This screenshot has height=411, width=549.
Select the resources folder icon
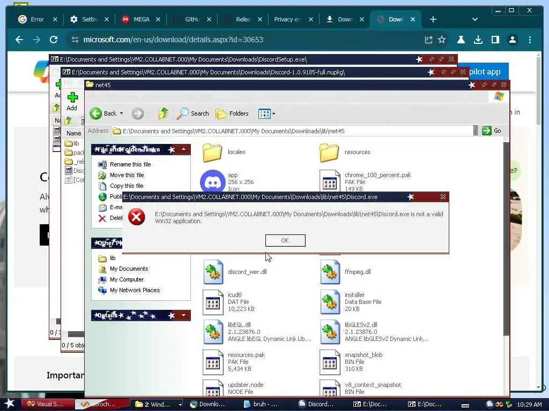click(x=329, y=153)
